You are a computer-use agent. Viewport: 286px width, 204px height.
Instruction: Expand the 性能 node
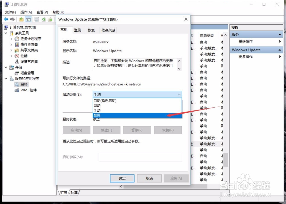[11, 56]
